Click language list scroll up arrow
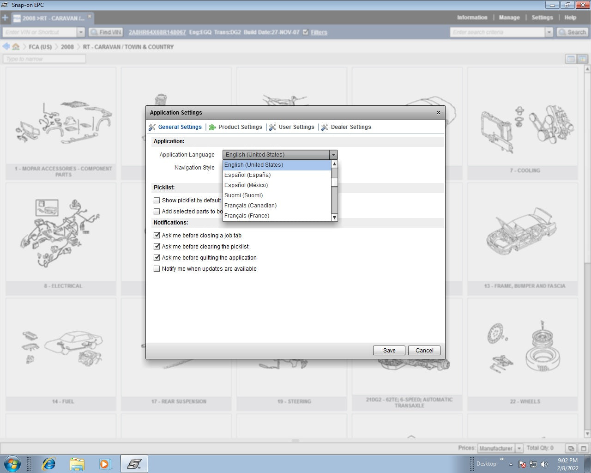Image resolution: width=591 pixels, height=473 pixels. point(335,164)
